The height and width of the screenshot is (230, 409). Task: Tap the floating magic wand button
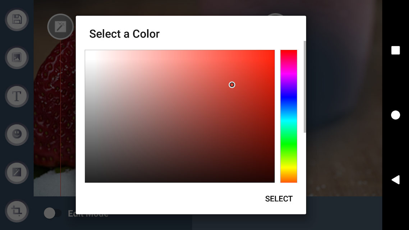60,27
